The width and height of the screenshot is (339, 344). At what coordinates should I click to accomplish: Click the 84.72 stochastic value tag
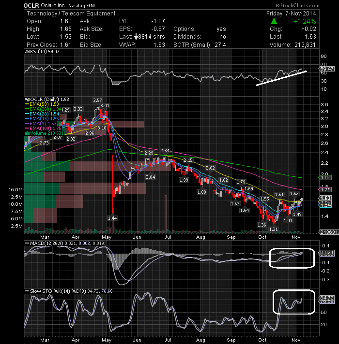tap(327, 298)
